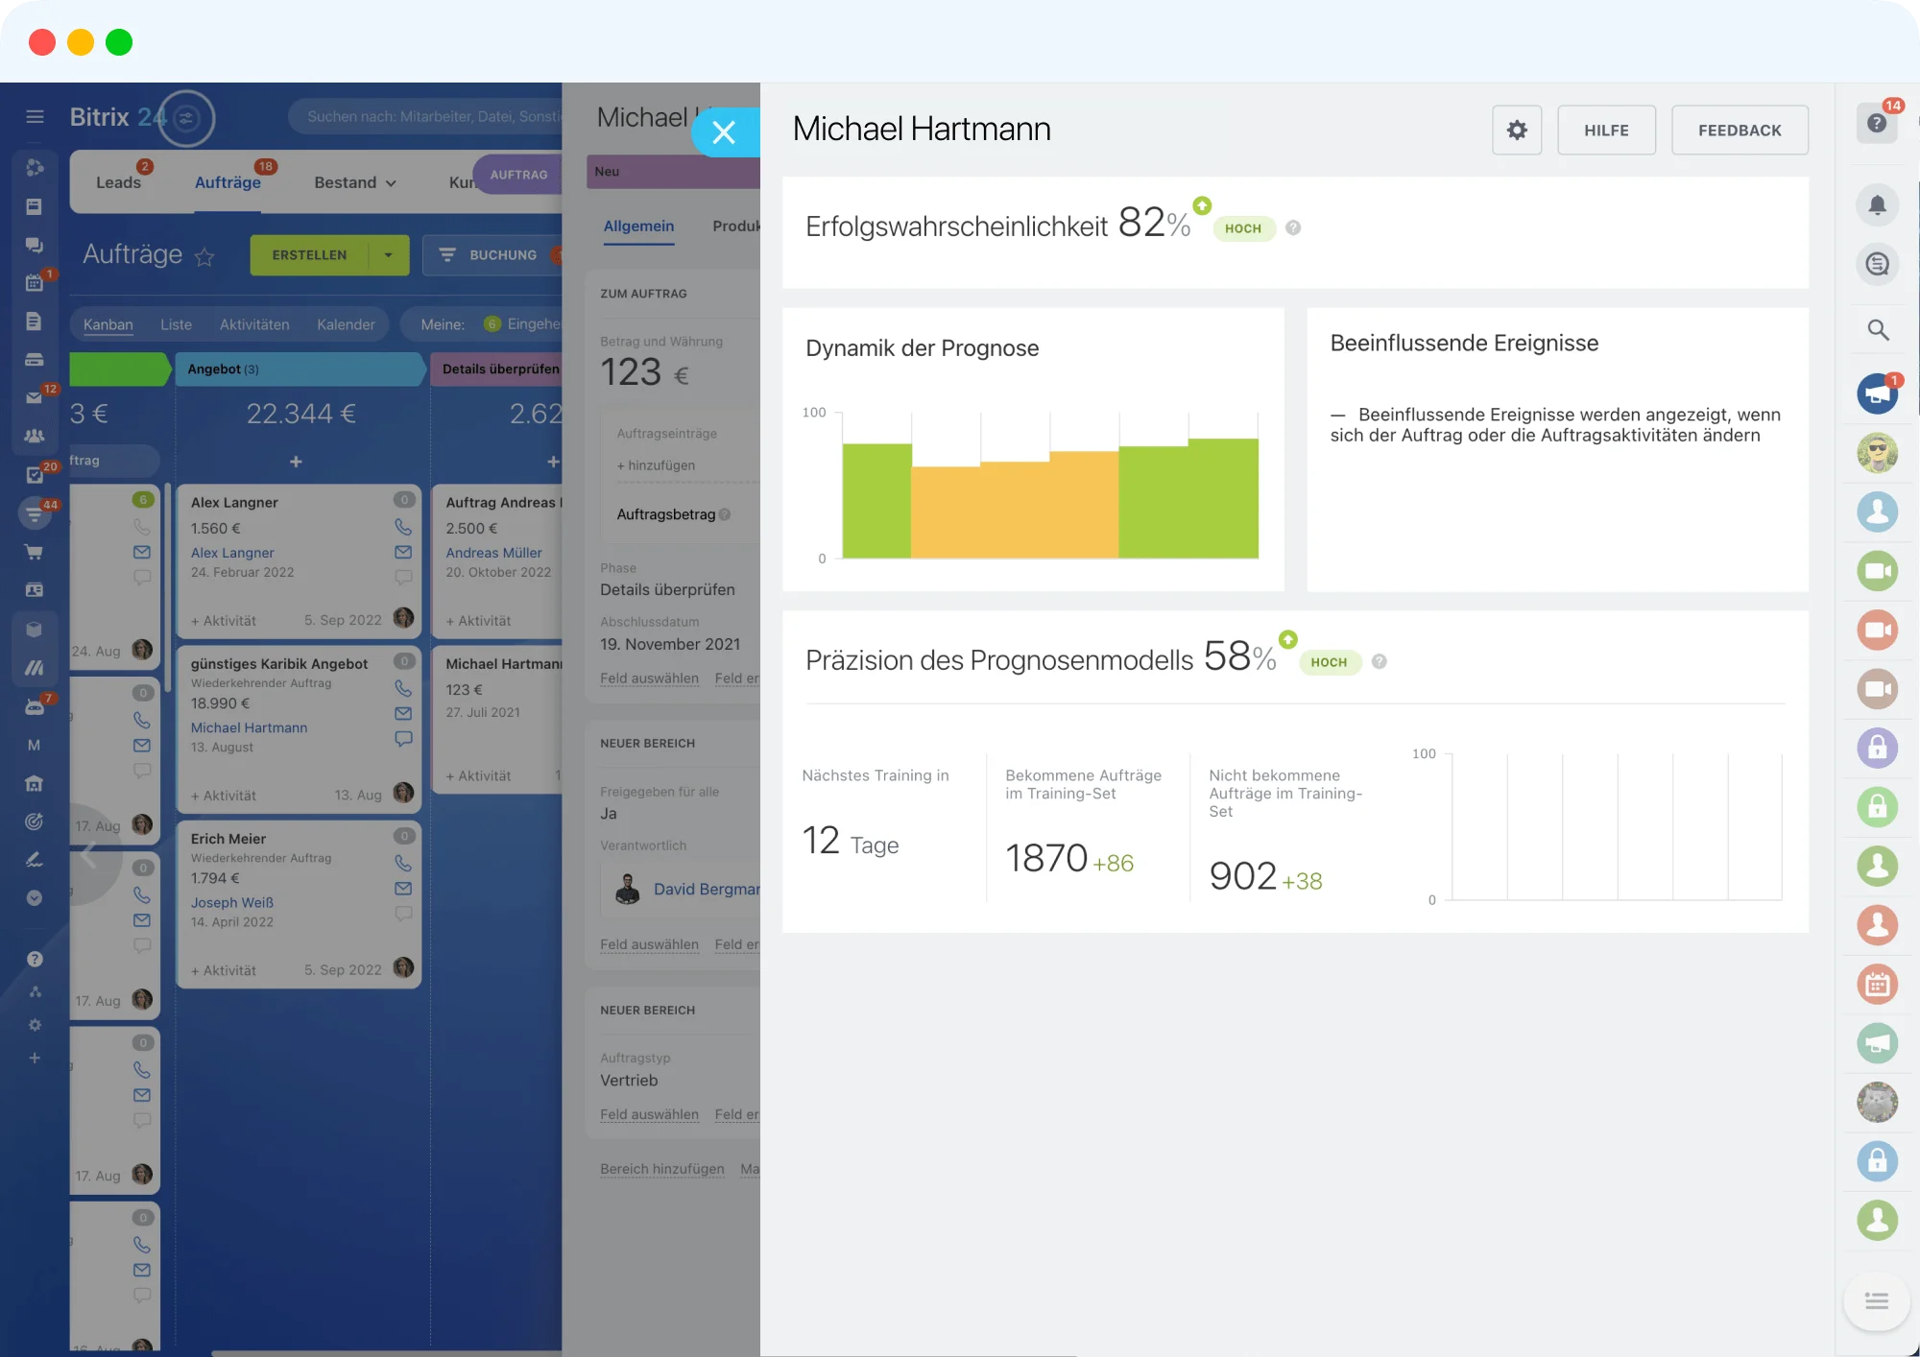Switch to the Leads tab

118,182
